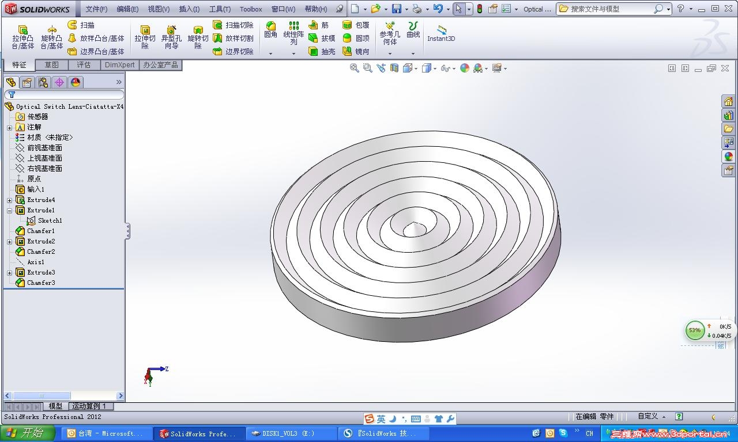The width and height of the screenshot is (738, 442).
Task: Expand the Extrude4 feature node
Action: pos(9,200)
